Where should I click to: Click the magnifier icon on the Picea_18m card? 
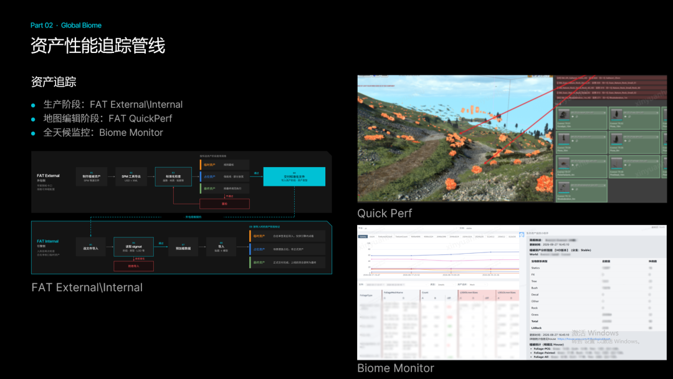pyautogui.click(x=629, y=117)
